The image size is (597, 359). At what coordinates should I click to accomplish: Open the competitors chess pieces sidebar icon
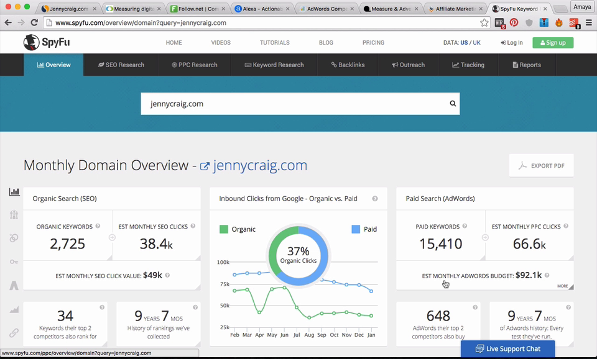tap(14, 215)
